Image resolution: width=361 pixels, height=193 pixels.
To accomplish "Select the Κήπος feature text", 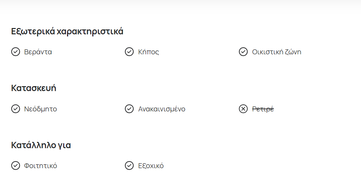I will 148,52.
